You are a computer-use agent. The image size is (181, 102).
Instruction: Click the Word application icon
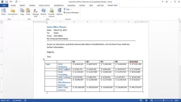[3, 2]
